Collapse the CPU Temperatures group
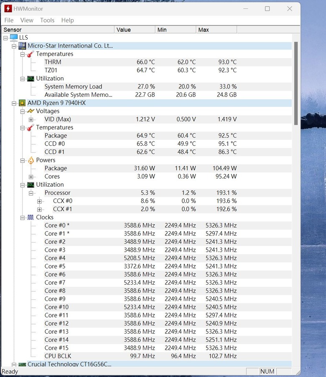Screen dimensions: 326x377 pos(23,128)
